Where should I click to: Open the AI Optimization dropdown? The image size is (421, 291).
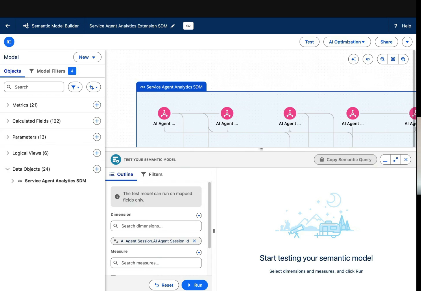(347, 42)
